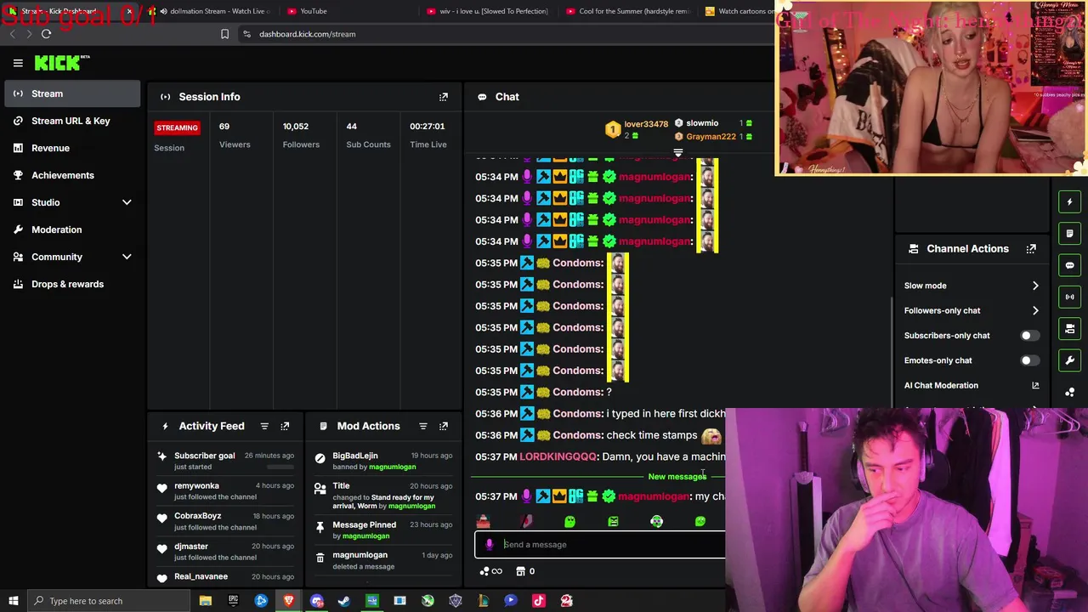Expand the Community submenu chevron
Viewport: 1088px width, 612px height.
[x=127, y=257]
